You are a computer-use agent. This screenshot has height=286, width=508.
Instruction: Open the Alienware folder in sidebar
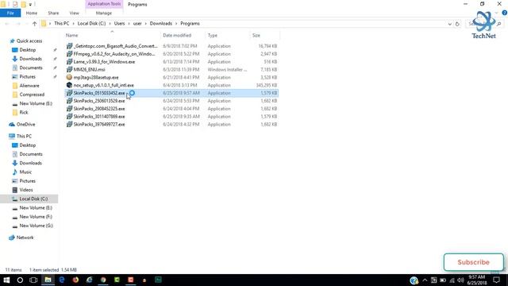pos(29,86)
